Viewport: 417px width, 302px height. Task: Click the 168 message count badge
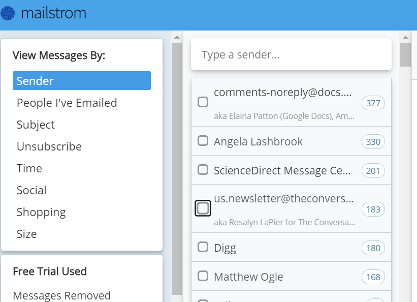coord(373,277)
